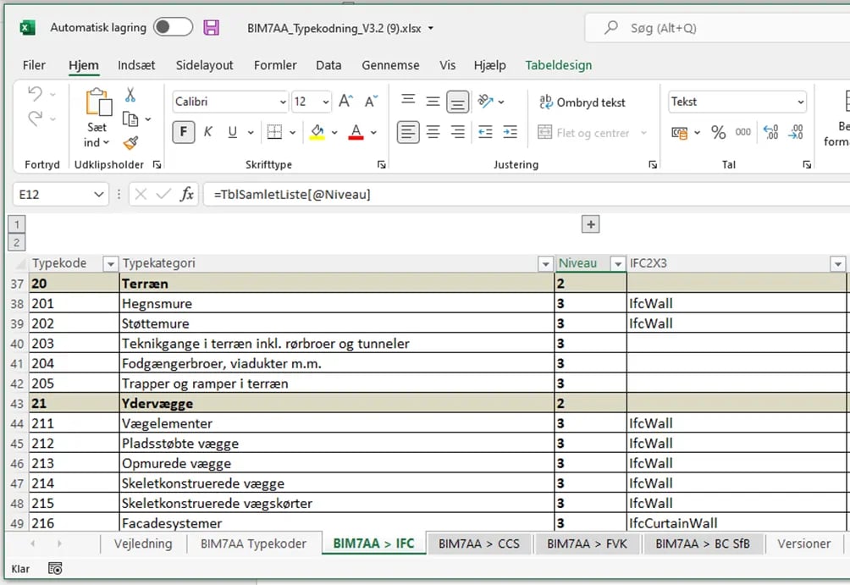This screenshot has width=850, height=585.
Task: Switch to the Indsæt ribbon tab
Action: (136, 65)
